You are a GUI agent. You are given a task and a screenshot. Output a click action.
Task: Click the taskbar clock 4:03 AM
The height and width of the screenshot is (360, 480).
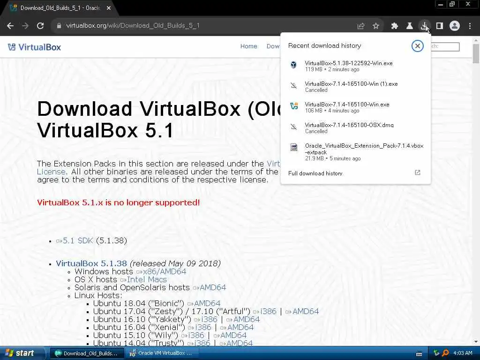click(x=463, y=353)
